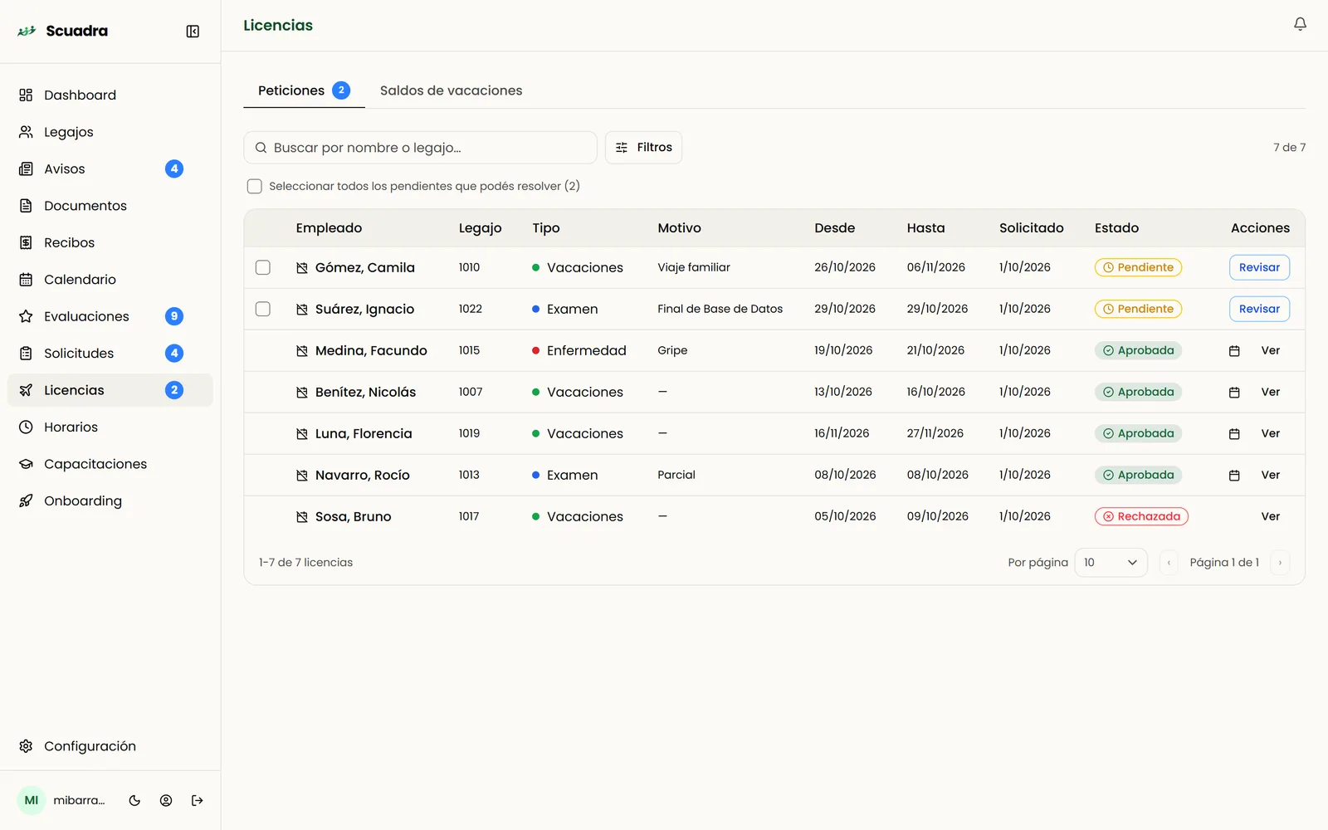Check the Gómez, Camila row checkbox
This screenshot has width=1328, height=830.
tap(263, 267)
